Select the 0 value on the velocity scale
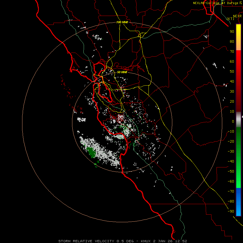243x243 pixels. click(233, 121)
